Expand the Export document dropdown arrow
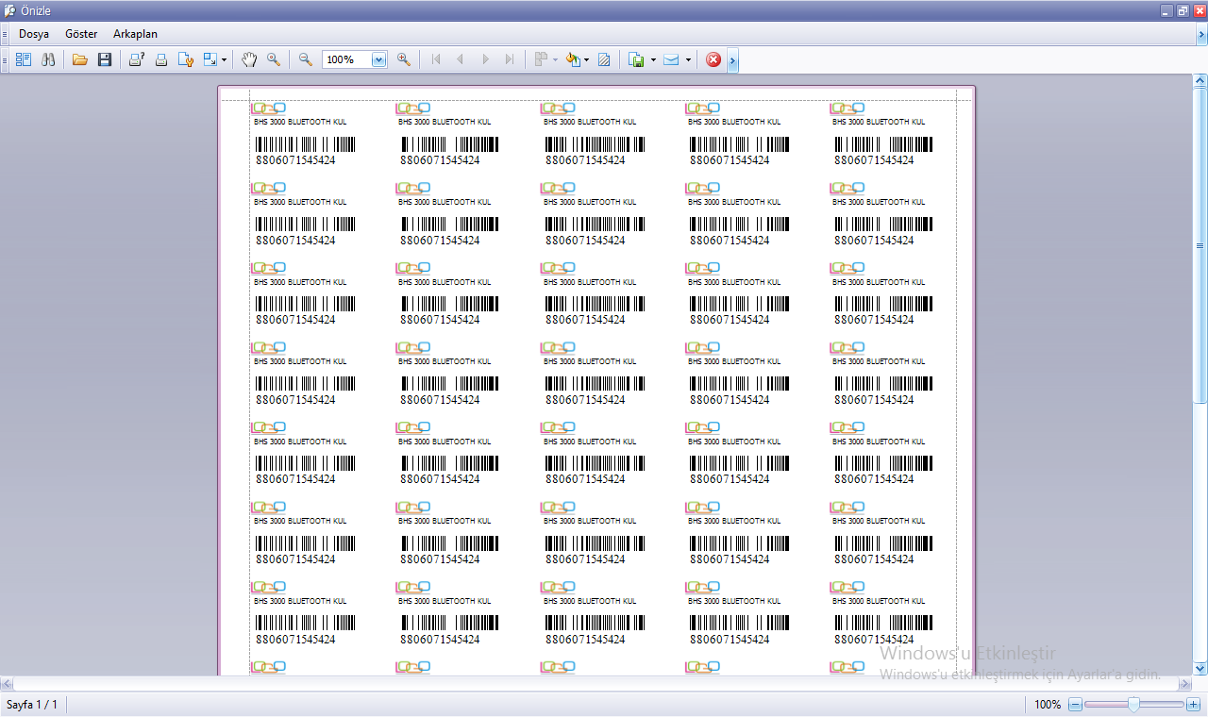Screen dimensions: 1208x717 653,59
